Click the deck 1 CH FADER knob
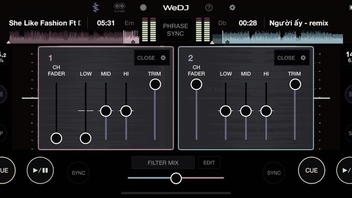352x198 pixels. pos(56,138)
